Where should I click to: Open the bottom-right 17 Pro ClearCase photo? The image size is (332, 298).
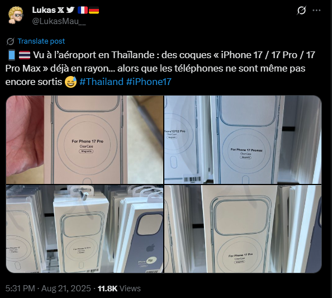[243, 229]
